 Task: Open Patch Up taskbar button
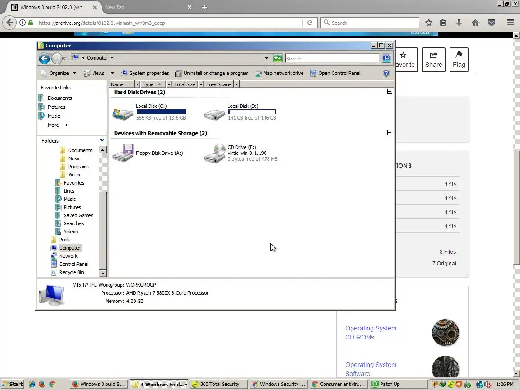click(399, 384)
